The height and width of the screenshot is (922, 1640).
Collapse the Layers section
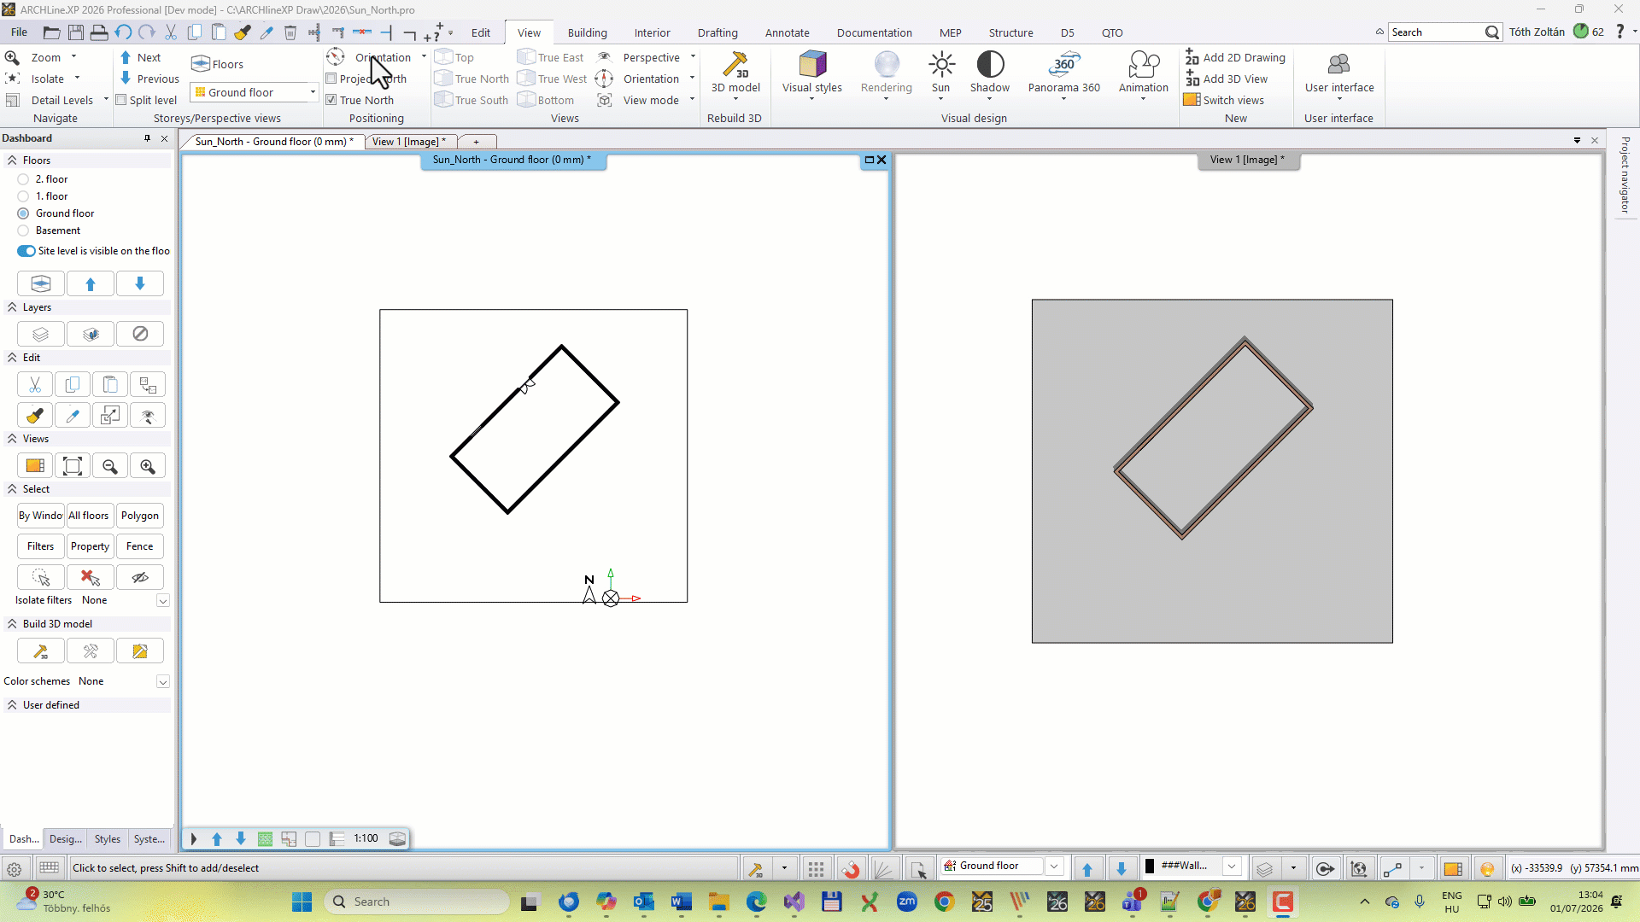coord(12,307)
